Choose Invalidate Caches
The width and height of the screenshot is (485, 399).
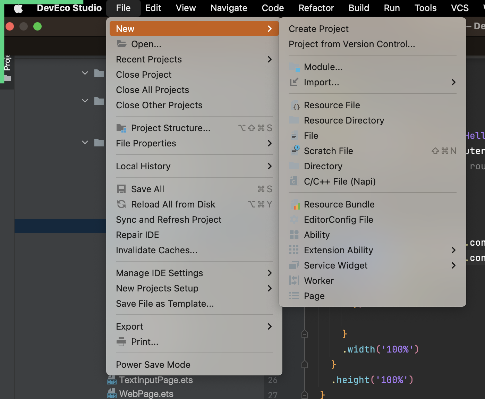[194, 250]
